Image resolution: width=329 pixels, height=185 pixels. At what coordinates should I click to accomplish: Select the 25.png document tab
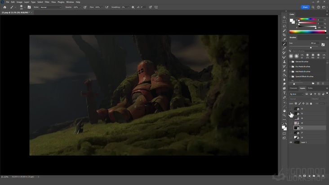[x=16, y=13]
